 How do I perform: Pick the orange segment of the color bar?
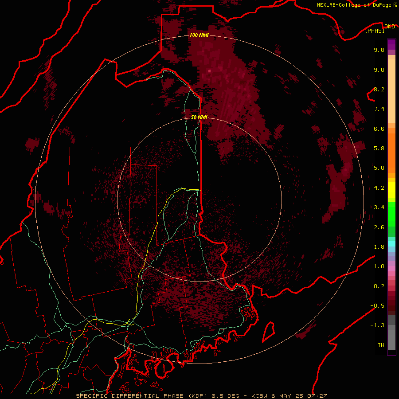(x=391, y=153)
